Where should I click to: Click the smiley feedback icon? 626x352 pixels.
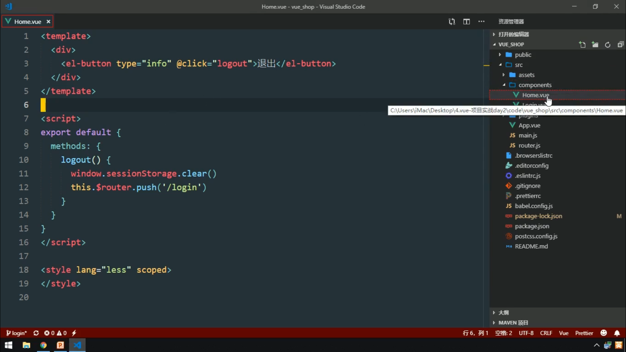coord(604,333)
